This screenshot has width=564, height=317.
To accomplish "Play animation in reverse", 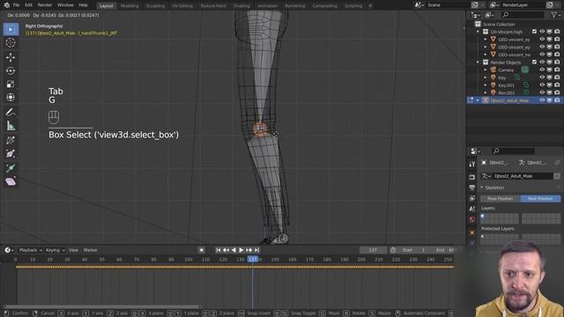I will click(234, 250).
